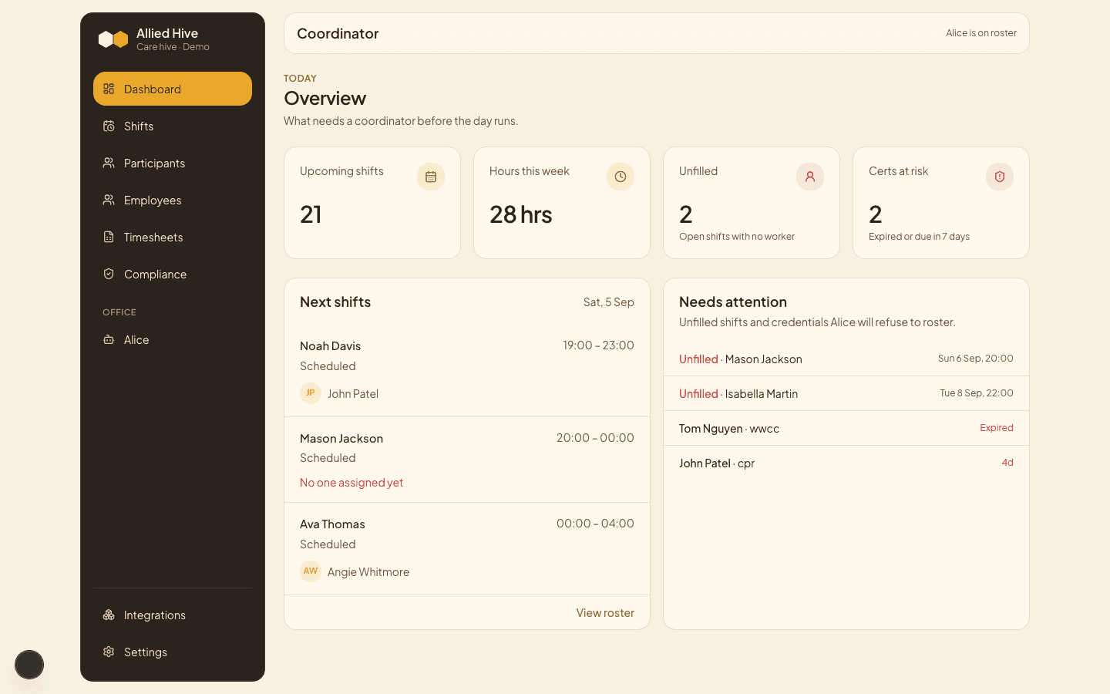
Task: Click the 'Sat, 5 Sep' date label
Action: click(609, 302)
